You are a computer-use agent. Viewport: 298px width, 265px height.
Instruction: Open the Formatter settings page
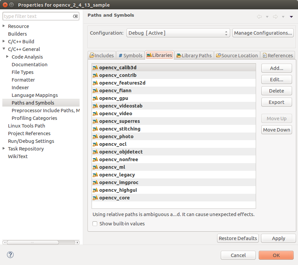tap(23, 80)
